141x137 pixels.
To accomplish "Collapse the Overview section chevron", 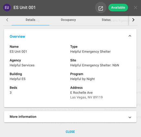I will [x=130, y=36].
